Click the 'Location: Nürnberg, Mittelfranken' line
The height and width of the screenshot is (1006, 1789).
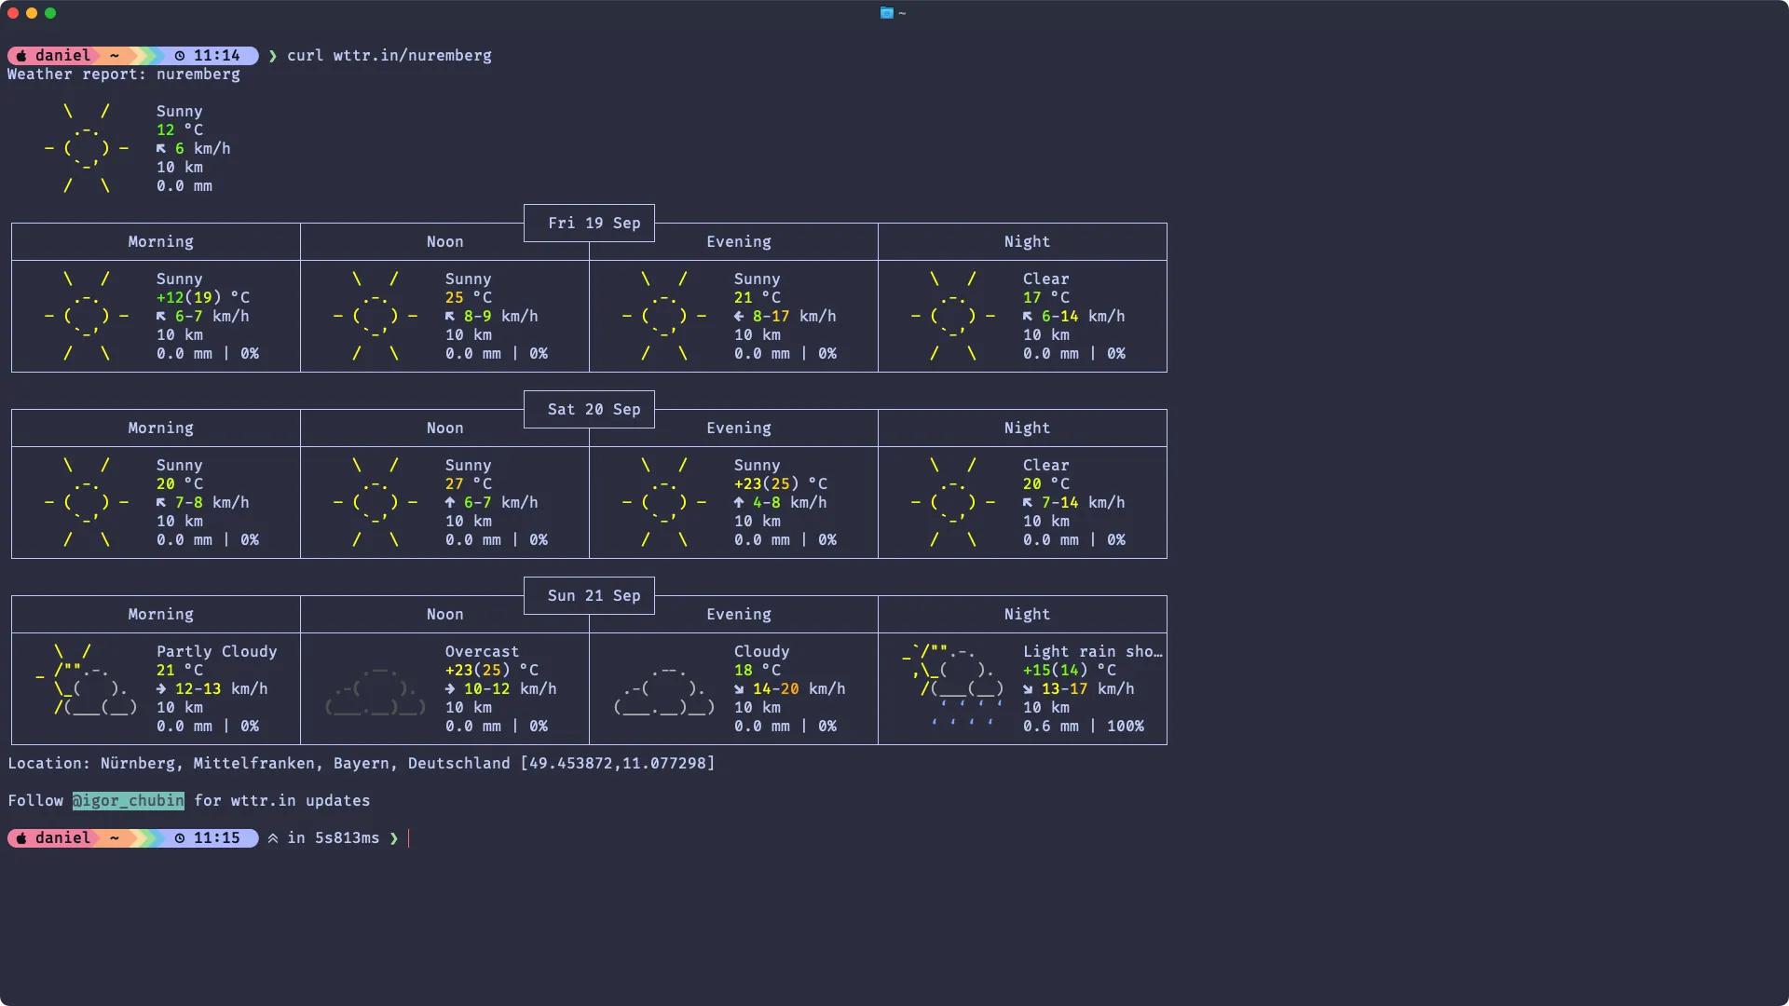click(x=362, y=764)
